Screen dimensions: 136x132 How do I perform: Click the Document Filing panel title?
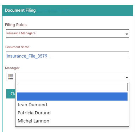point(20,10)
